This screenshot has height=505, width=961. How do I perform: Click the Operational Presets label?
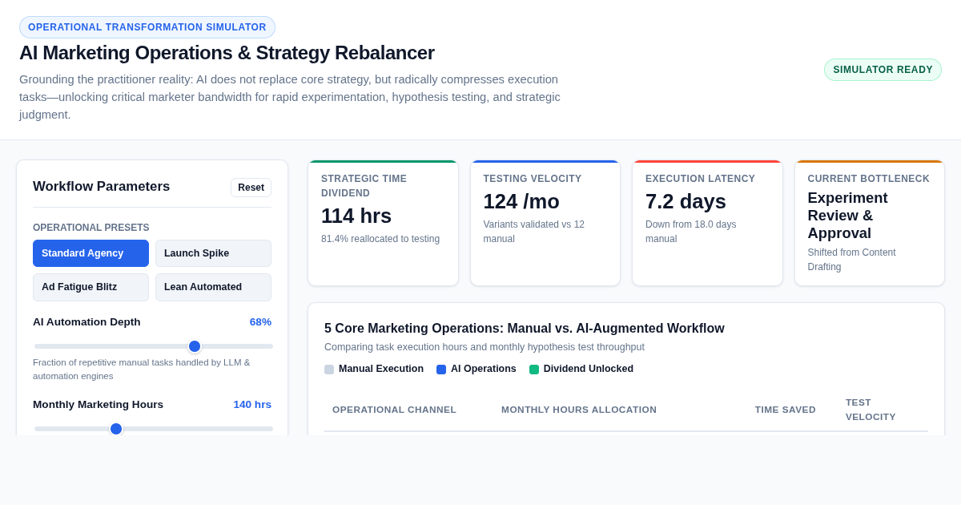91,228
